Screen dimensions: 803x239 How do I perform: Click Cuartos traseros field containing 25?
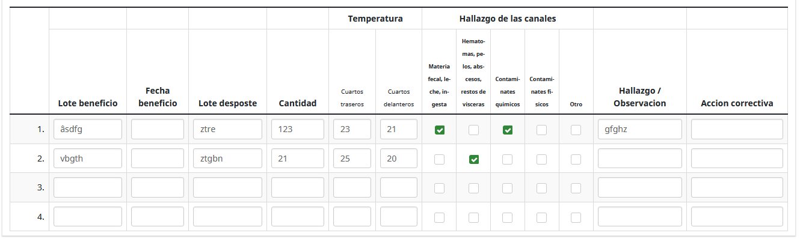pyautogui.click(x=352, y=159)
